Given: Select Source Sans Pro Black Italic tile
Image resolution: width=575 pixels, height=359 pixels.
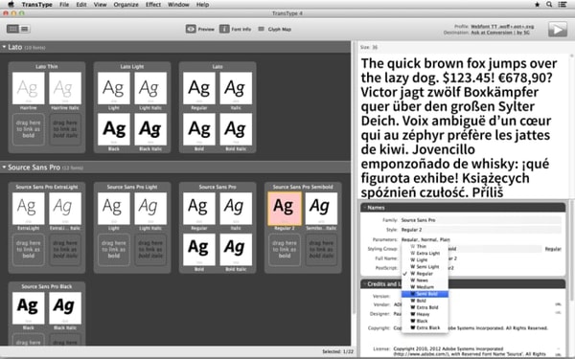Looking at the screenshot, I should click(65, 308).
